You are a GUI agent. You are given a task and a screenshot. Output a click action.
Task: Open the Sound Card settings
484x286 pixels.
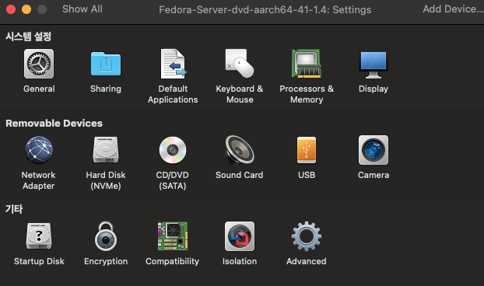click(240, 150)
